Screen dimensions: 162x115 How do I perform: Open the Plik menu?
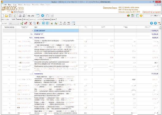tap(5, 5)
